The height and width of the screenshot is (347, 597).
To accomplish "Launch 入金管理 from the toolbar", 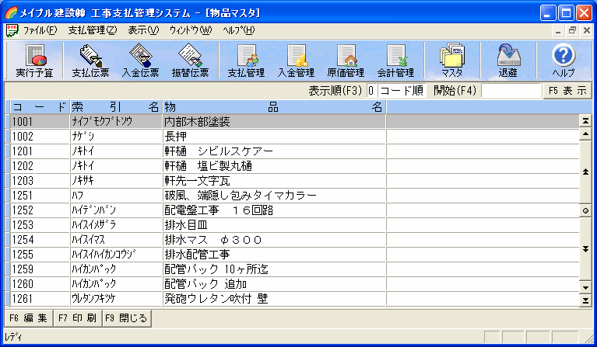I will [296, 61].
